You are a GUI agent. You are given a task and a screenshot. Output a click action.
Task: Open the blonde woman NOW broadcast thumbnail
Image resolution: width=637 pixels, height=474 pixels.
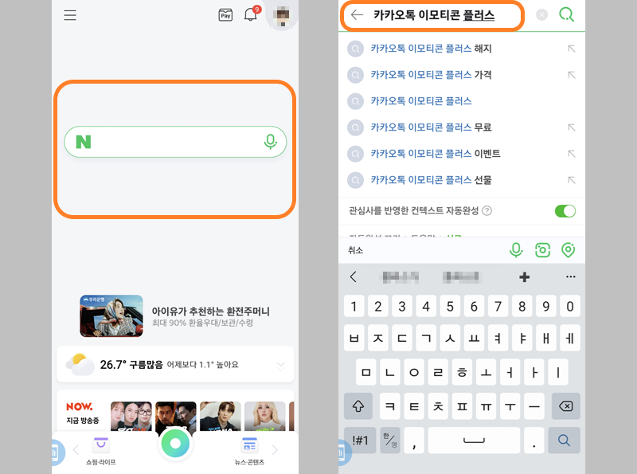pos(265,416)
